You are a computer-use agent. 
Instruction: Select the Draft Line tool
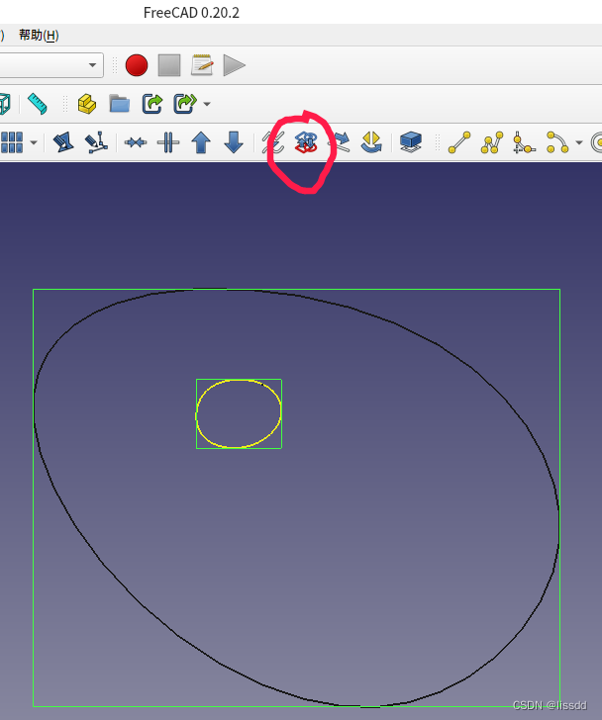coord(459,142)
